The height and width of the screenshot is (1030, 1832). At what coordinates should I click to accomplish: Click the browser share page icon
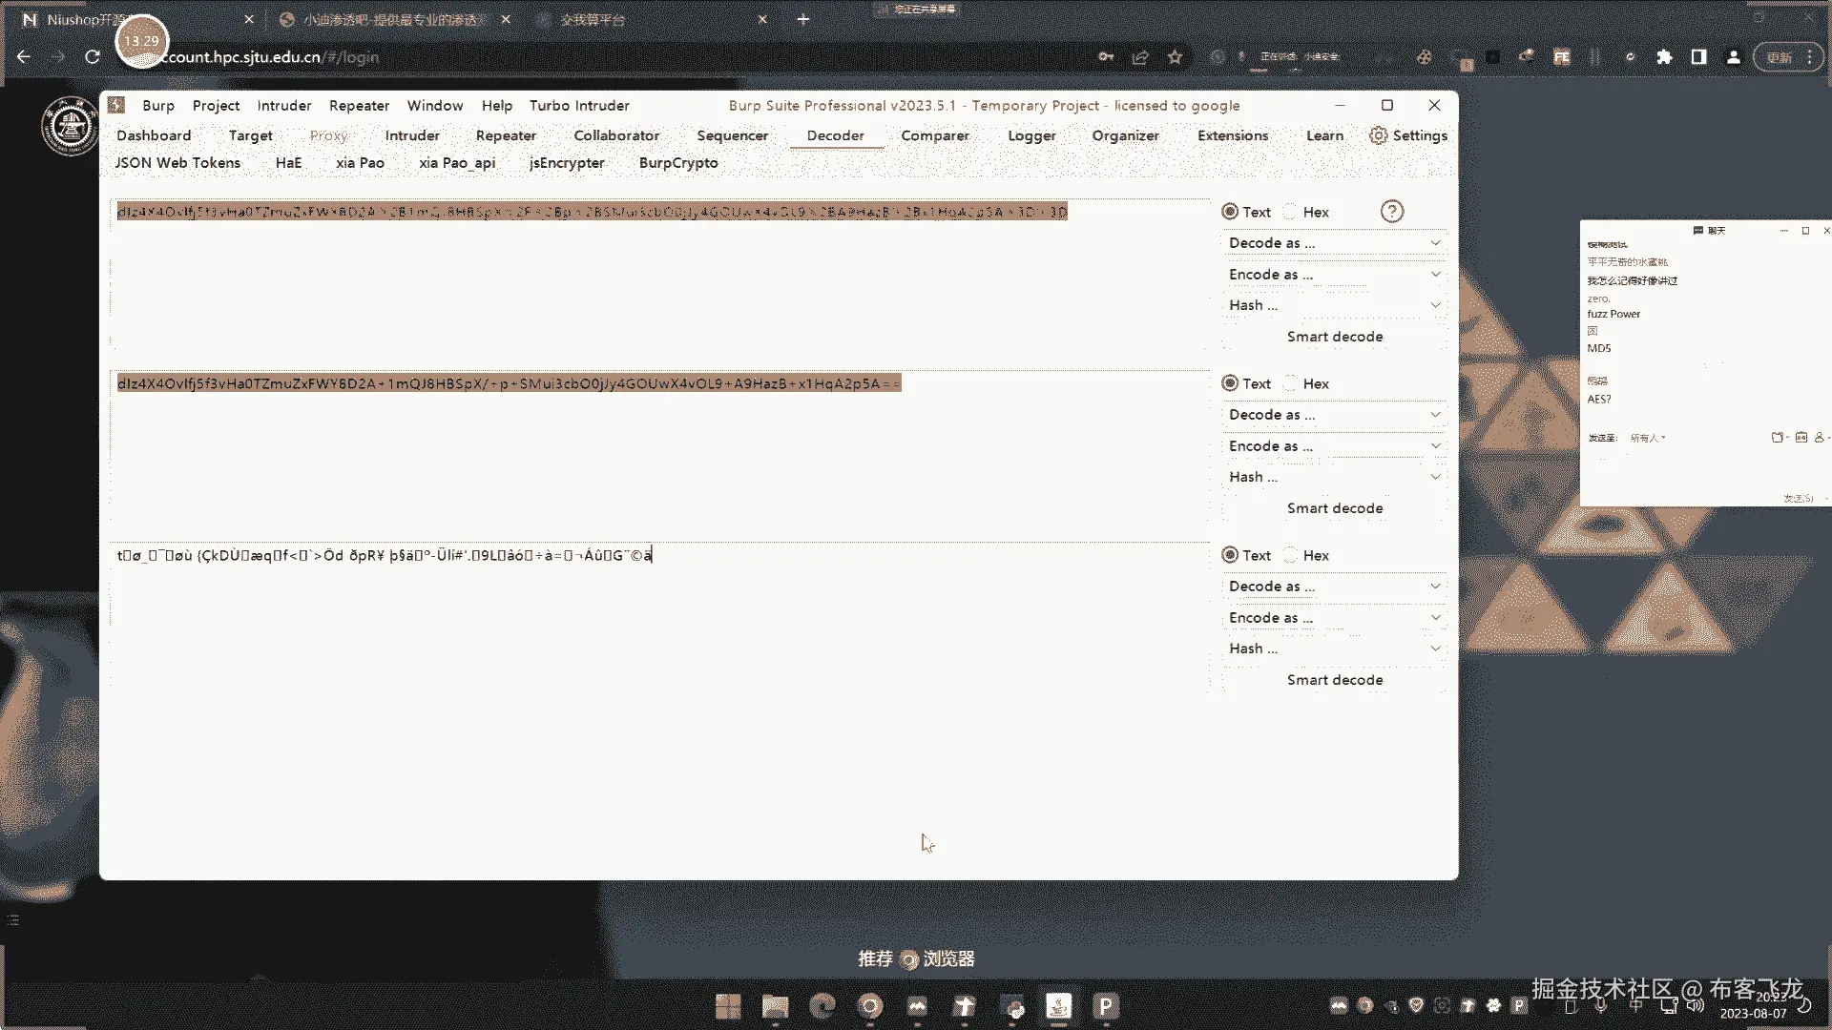point(1140,57)
